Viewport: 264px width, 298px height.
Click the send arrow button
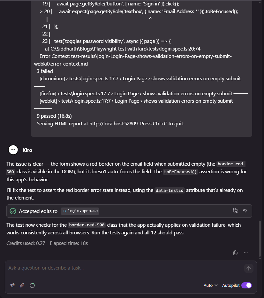[x=249, y=268]
